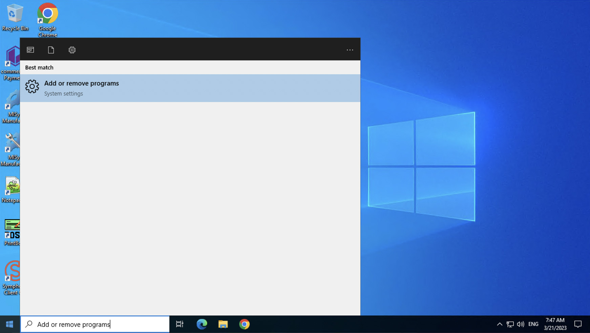Open the Action Center notifications
The height and width of the screenshot is (333, 590).
point(578,324)
